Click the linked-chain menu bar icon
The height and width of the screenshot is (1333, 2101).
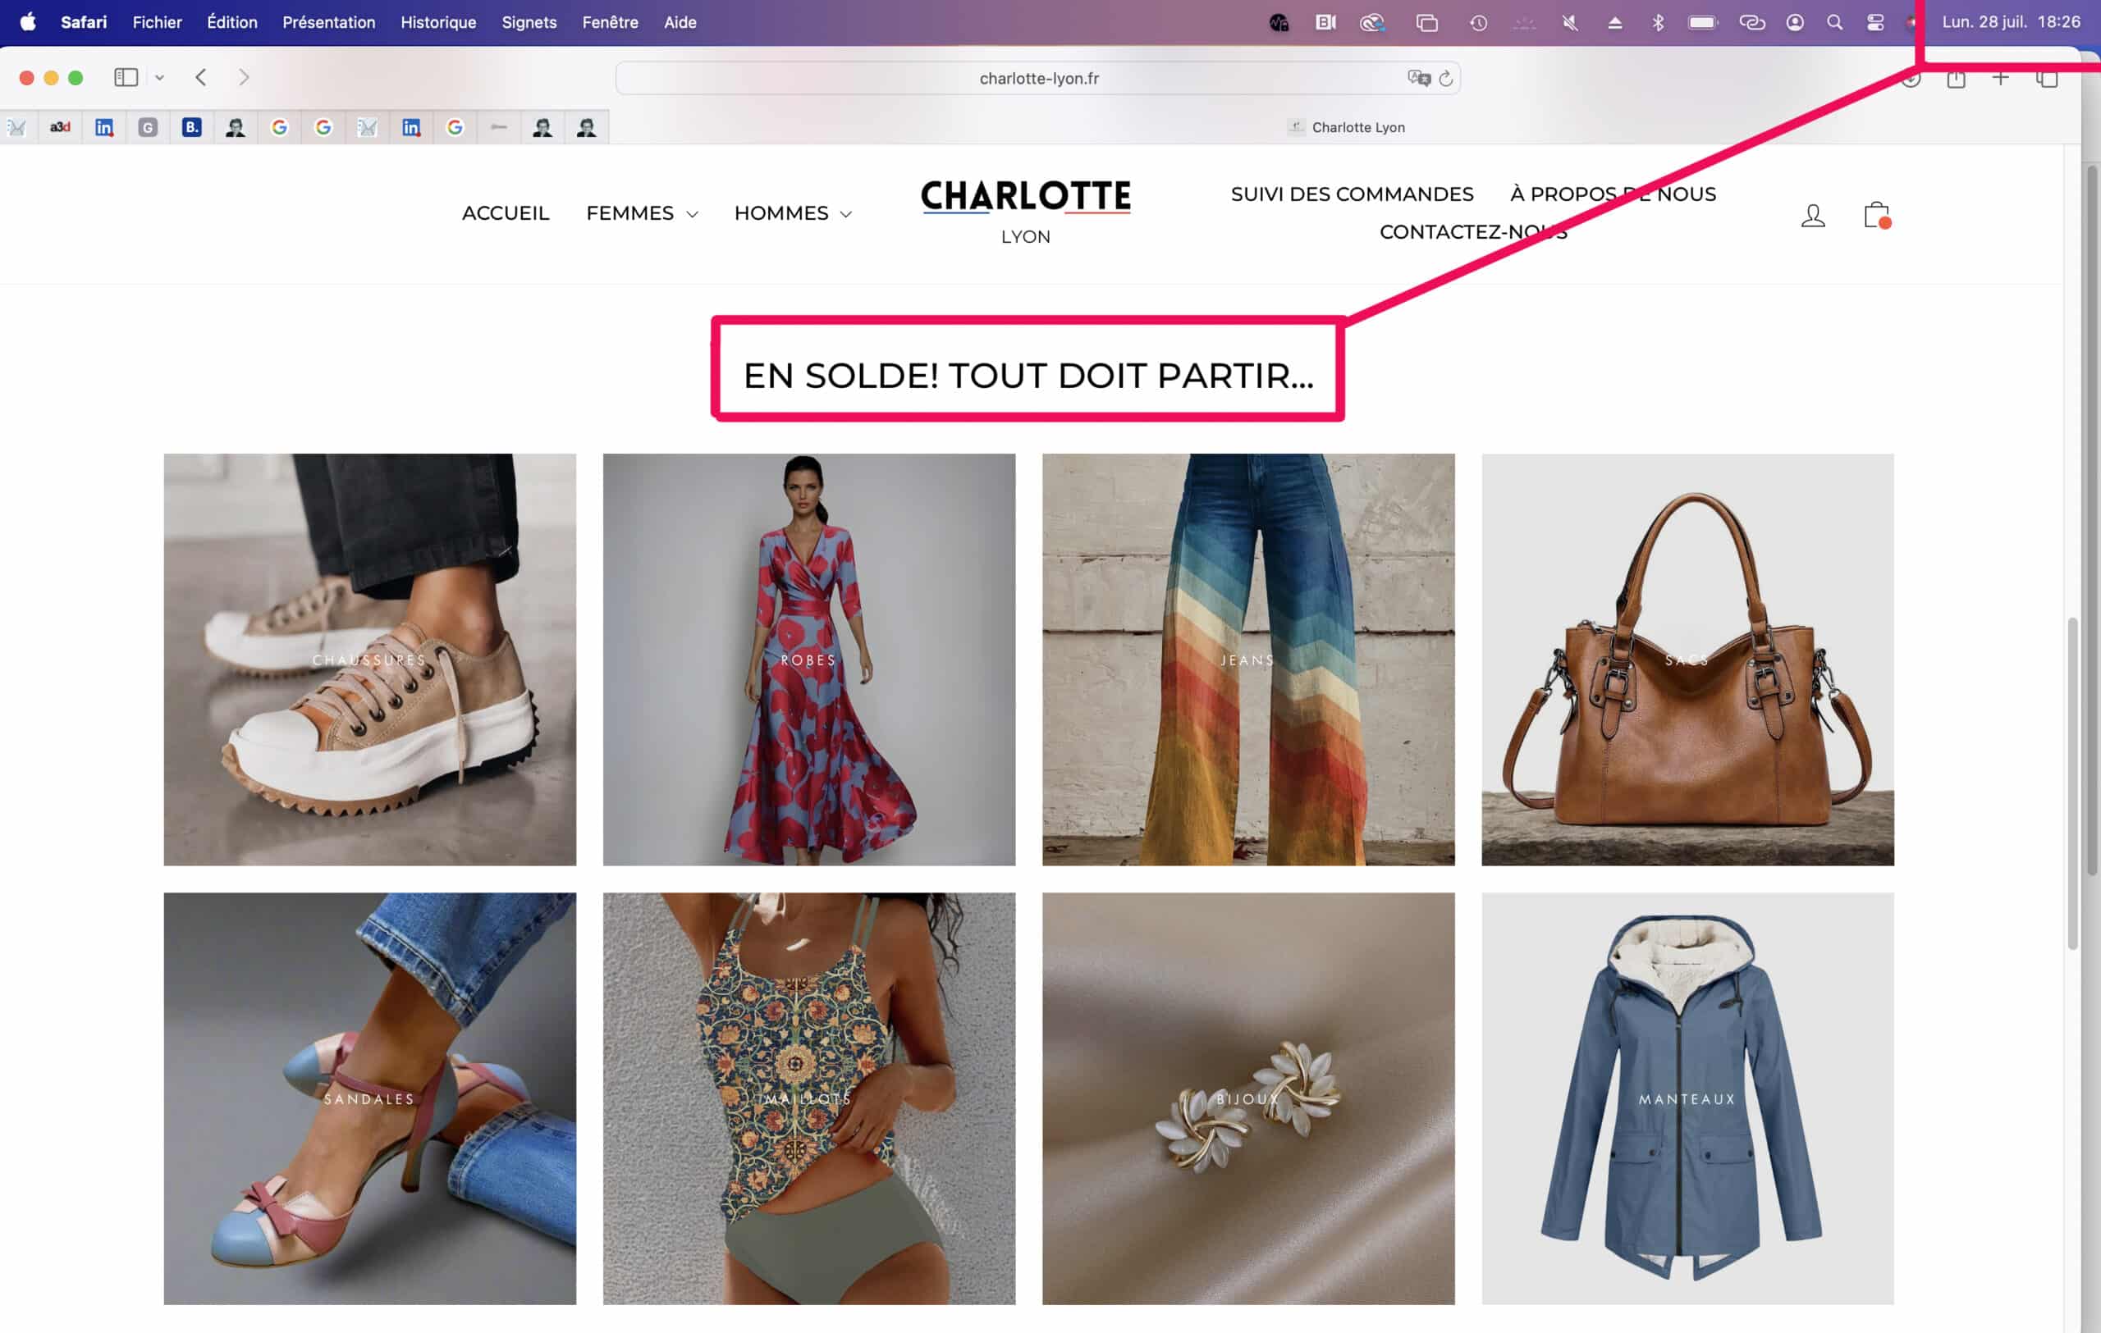coord(1751,23)
